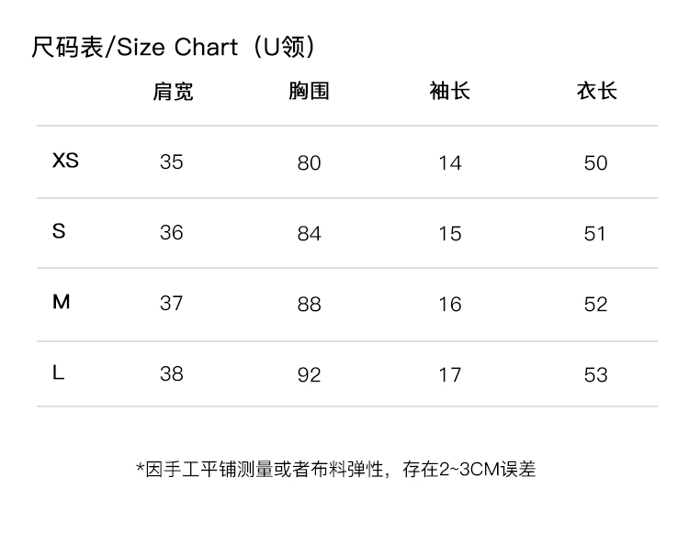The width and height of the screenshot is (689, 533).
Task: Select garment length value 52
Action: tap(596, 305)
